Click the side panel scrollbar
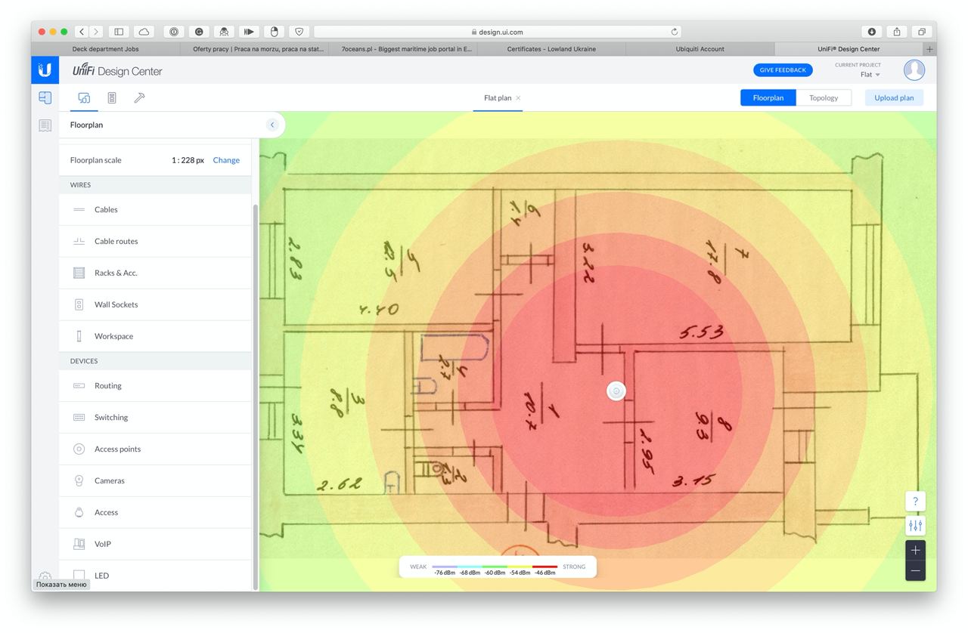This screenshot has height=633, width=968. (255, 397)
